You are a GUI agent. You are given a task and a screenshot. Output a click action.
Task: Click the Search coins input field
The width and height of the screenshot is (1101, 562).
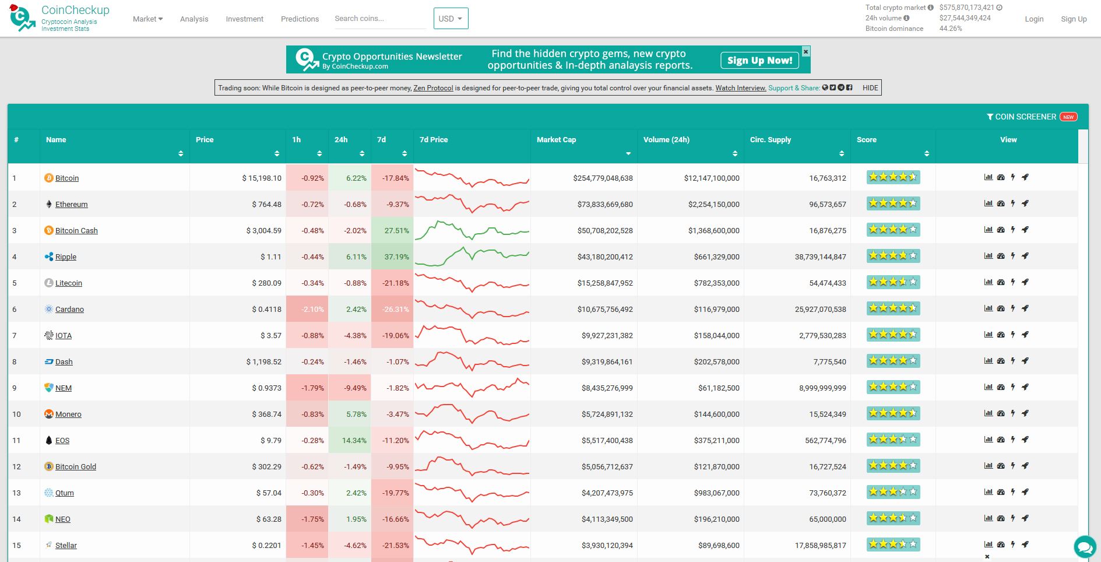[x=380, y=19]
